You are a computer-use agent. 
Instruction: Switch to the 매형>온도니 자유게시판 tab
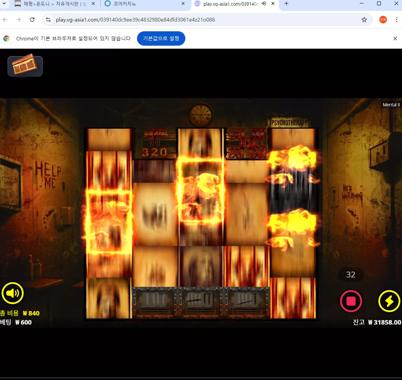(55, 4)
